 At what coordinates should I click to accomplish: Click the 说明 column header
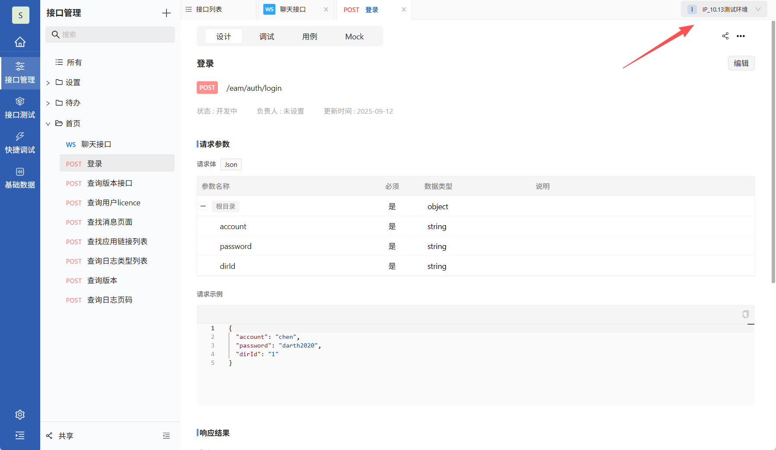pyautogui.click(x=543, y=186)
